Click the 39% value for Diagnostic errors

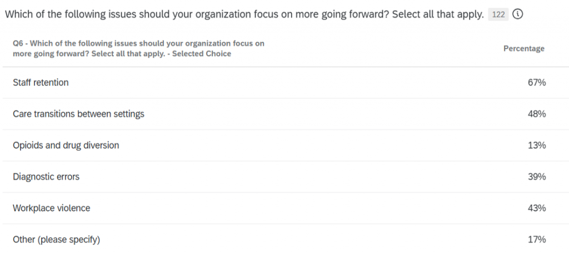[x=537, y=177]
